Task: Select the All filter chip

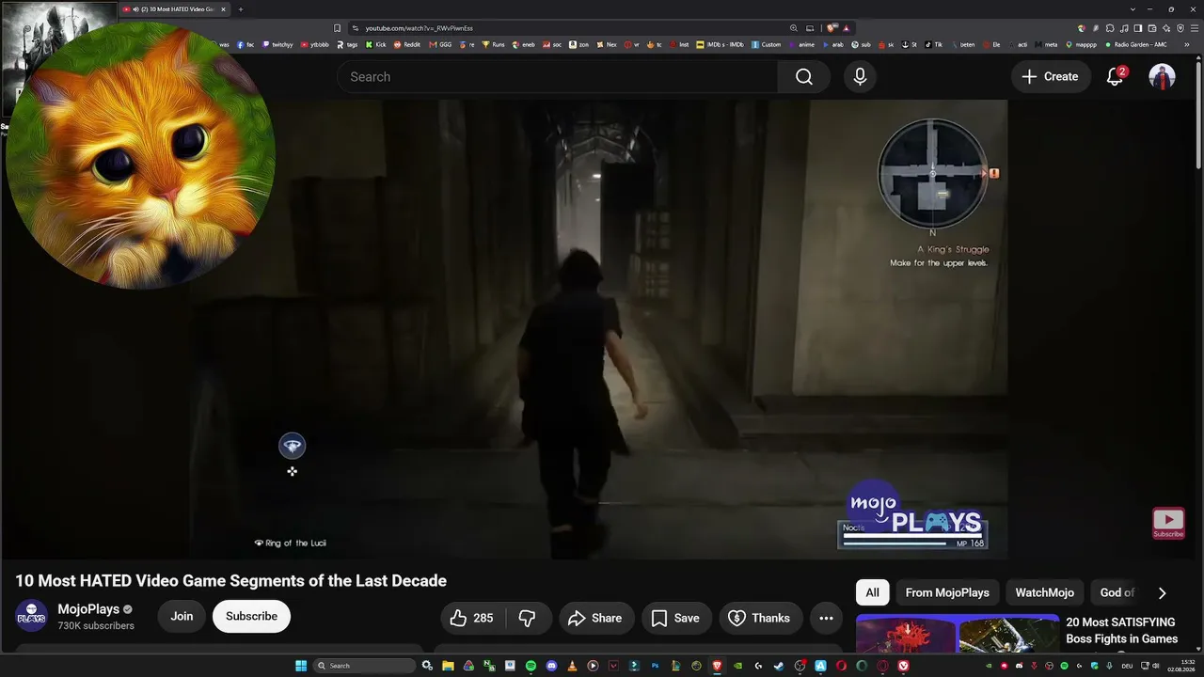Action: click(872, 592)
